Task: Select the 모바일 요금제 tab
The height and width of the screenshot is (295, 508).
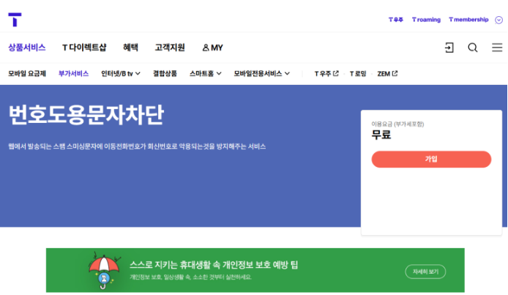Action: (27, 74)
